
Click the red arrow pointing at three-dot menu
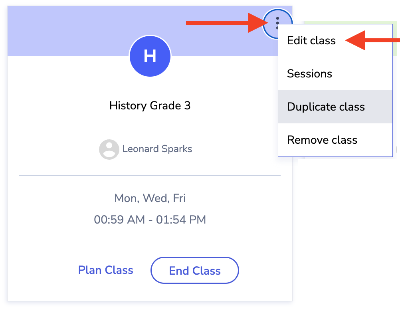224,23
